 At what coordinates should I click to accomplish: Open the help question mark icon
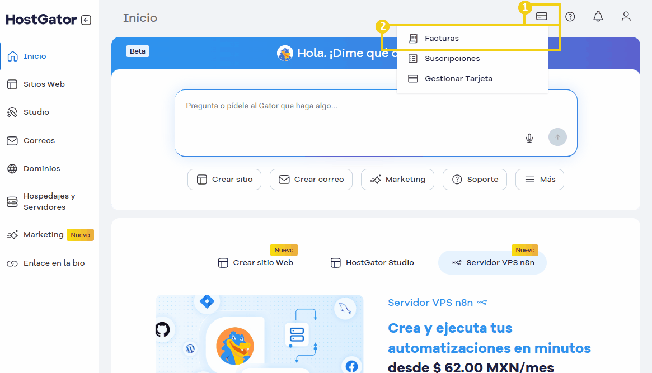click(570, 17)
